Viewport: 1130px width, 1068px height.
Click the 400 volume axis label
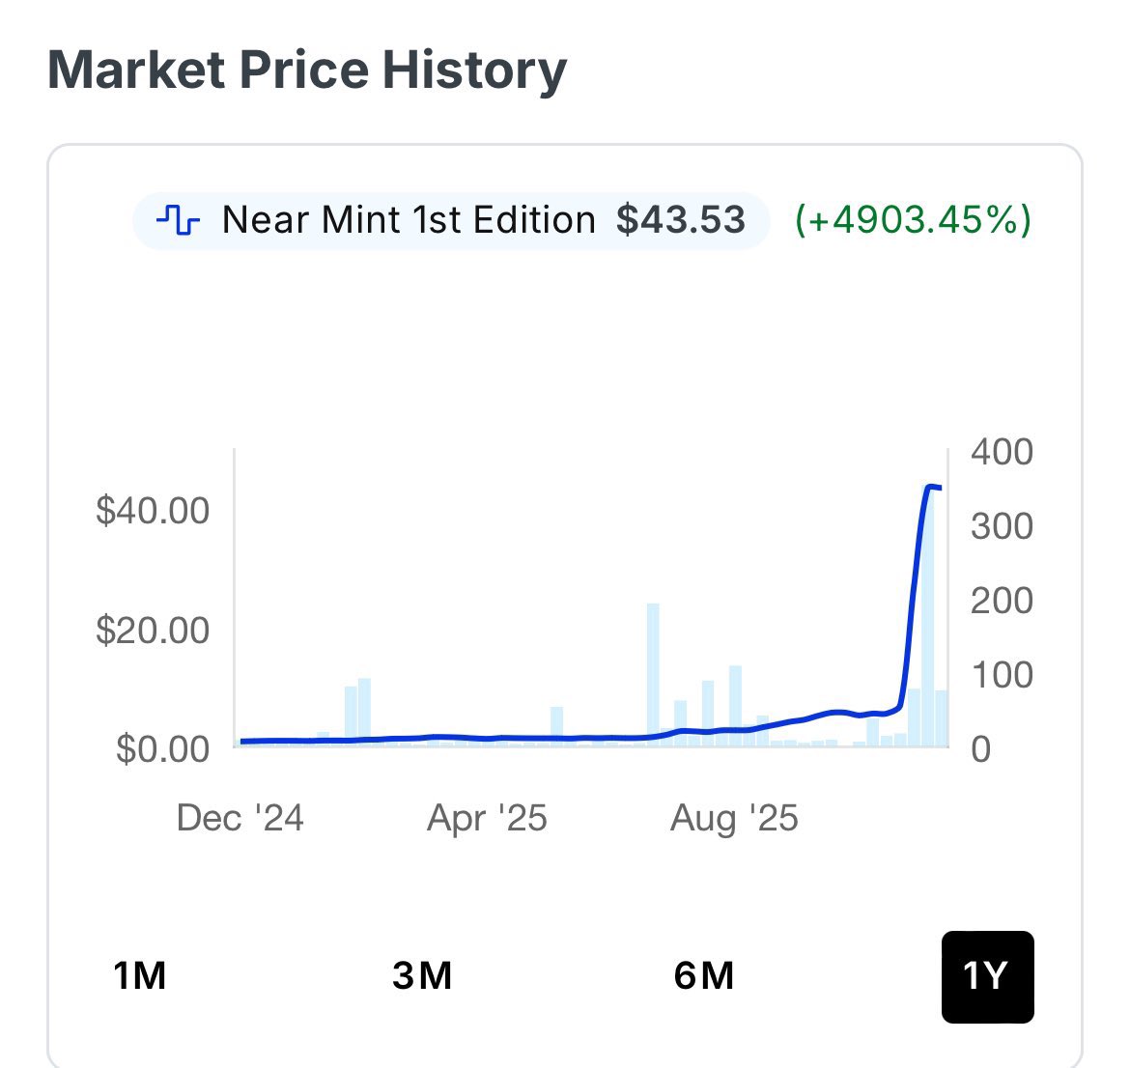pyautogui.click(x=1002, y=452)
